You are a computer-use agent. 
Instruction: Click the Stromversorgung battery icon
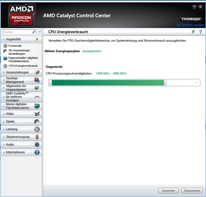tap(37, 137)
